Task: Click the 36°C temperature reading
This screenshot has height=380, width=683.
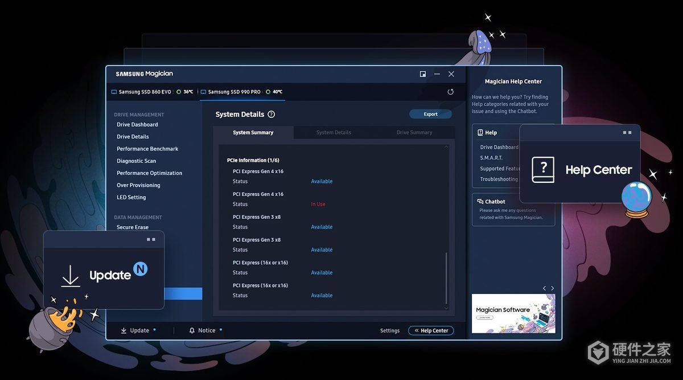Action: tap(188, 92)
